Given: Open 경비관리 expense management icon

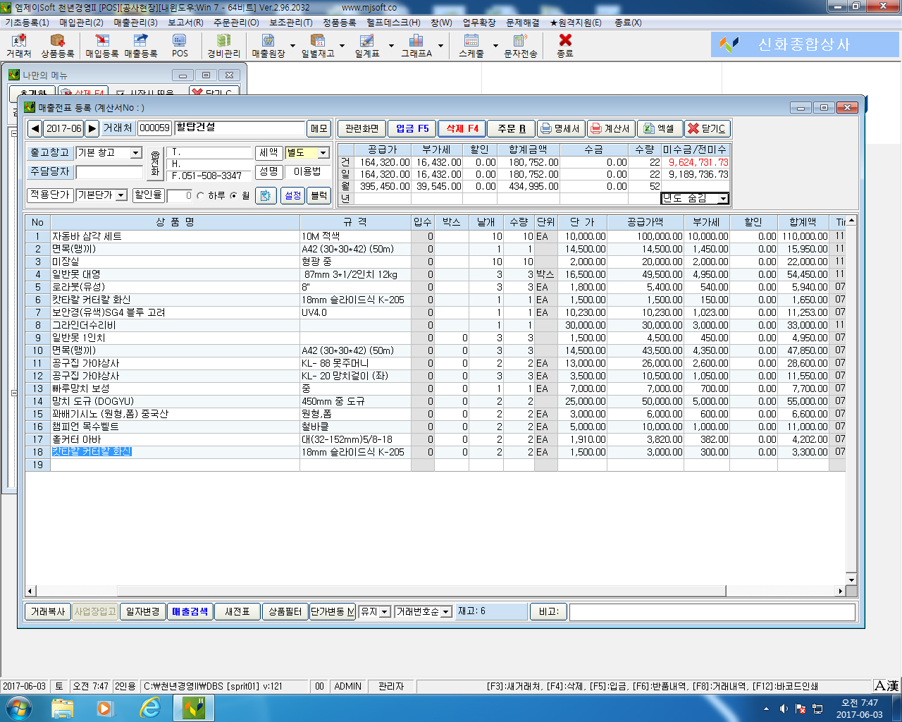Looking at the screenshot, I should pos(223,46).
